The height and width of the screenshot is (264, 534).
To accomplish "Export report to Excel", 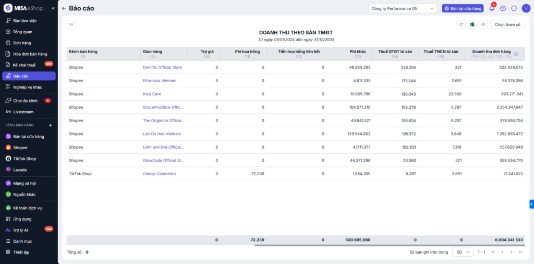I will (472, 24).
